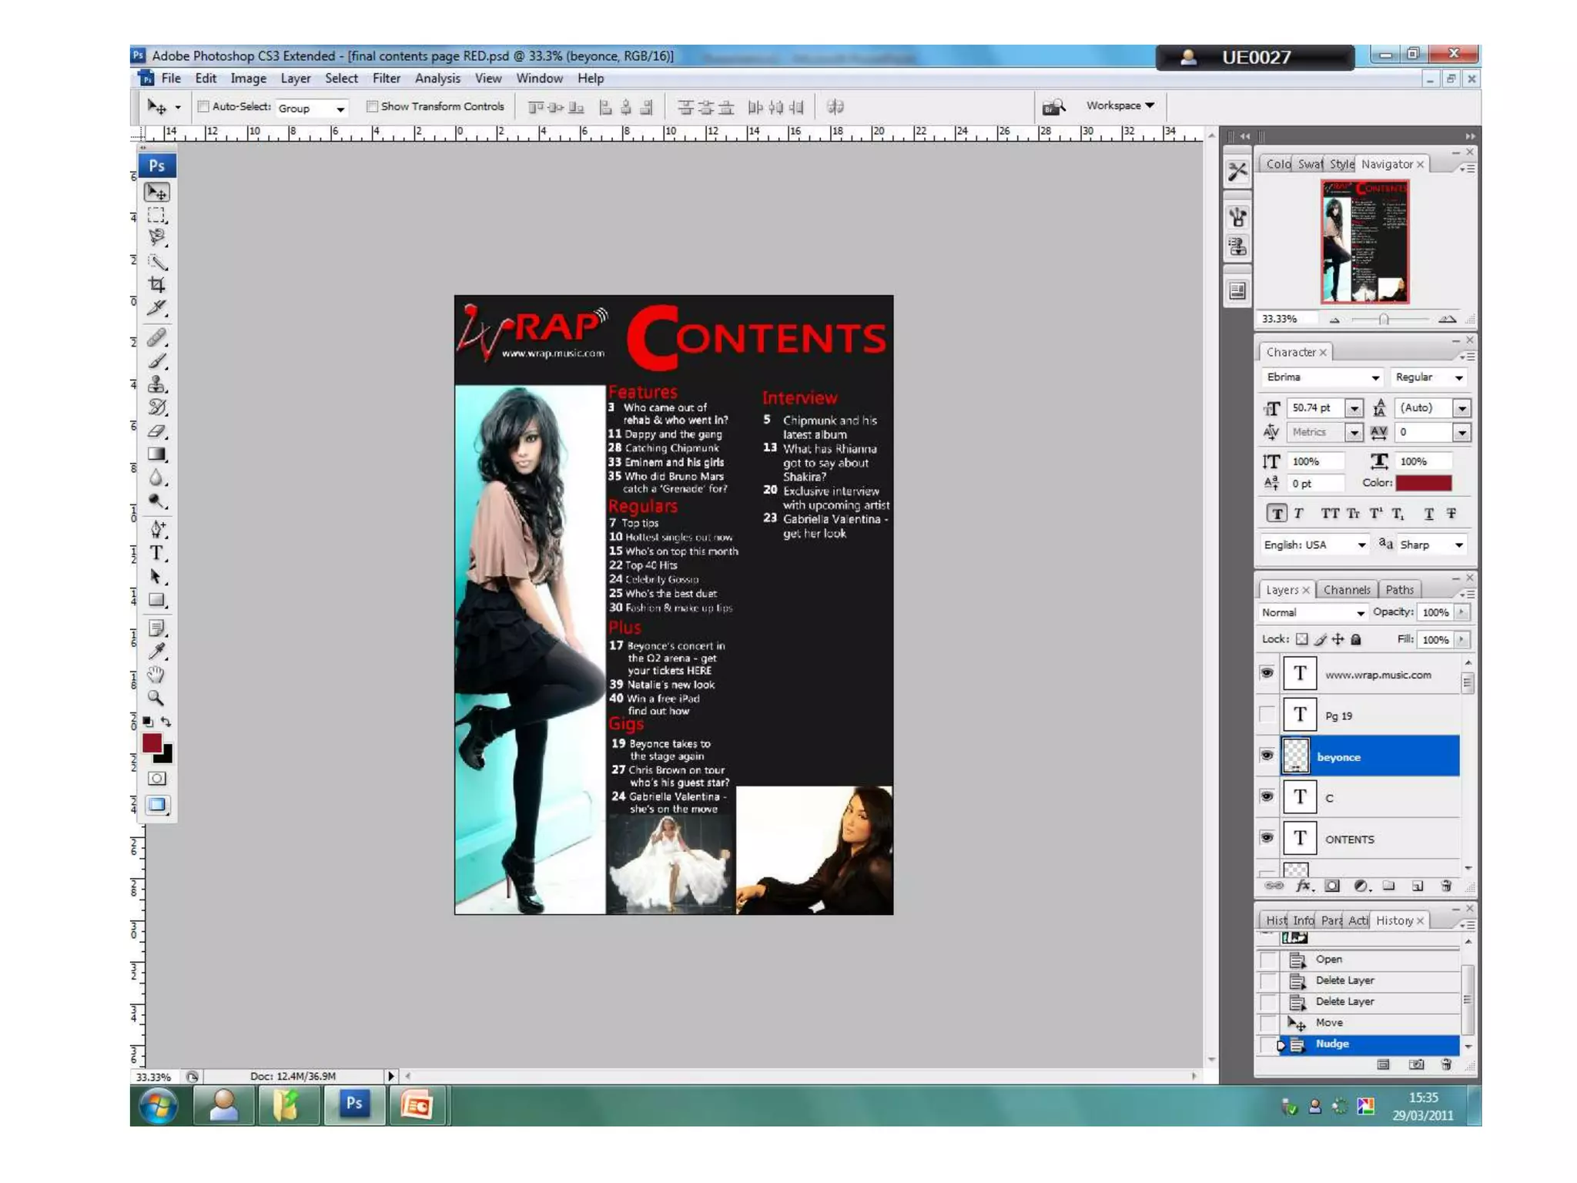Select the Brush tool
Viewport: 1577px width, 1183px height.
[157, 360]
